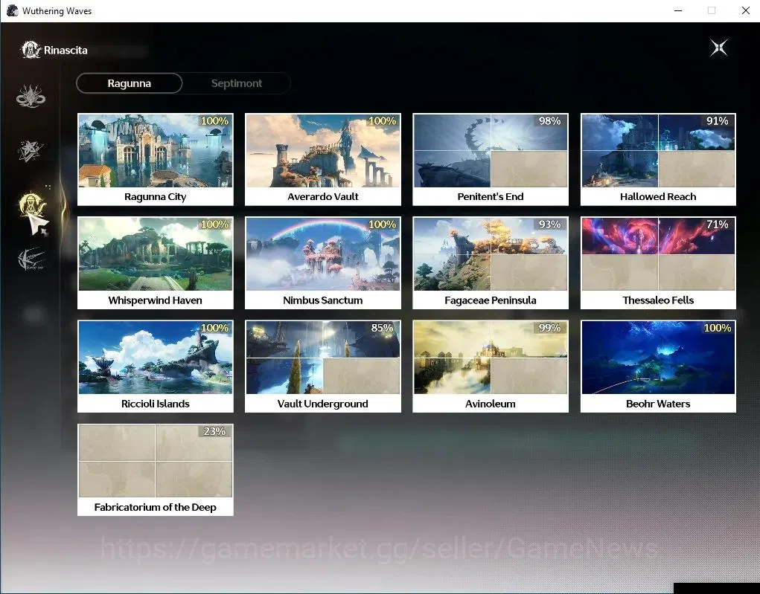Open Fagaceae Peninsula thumbnail
The width and height of the screenshot is (760, 594).
pos(491,254)
